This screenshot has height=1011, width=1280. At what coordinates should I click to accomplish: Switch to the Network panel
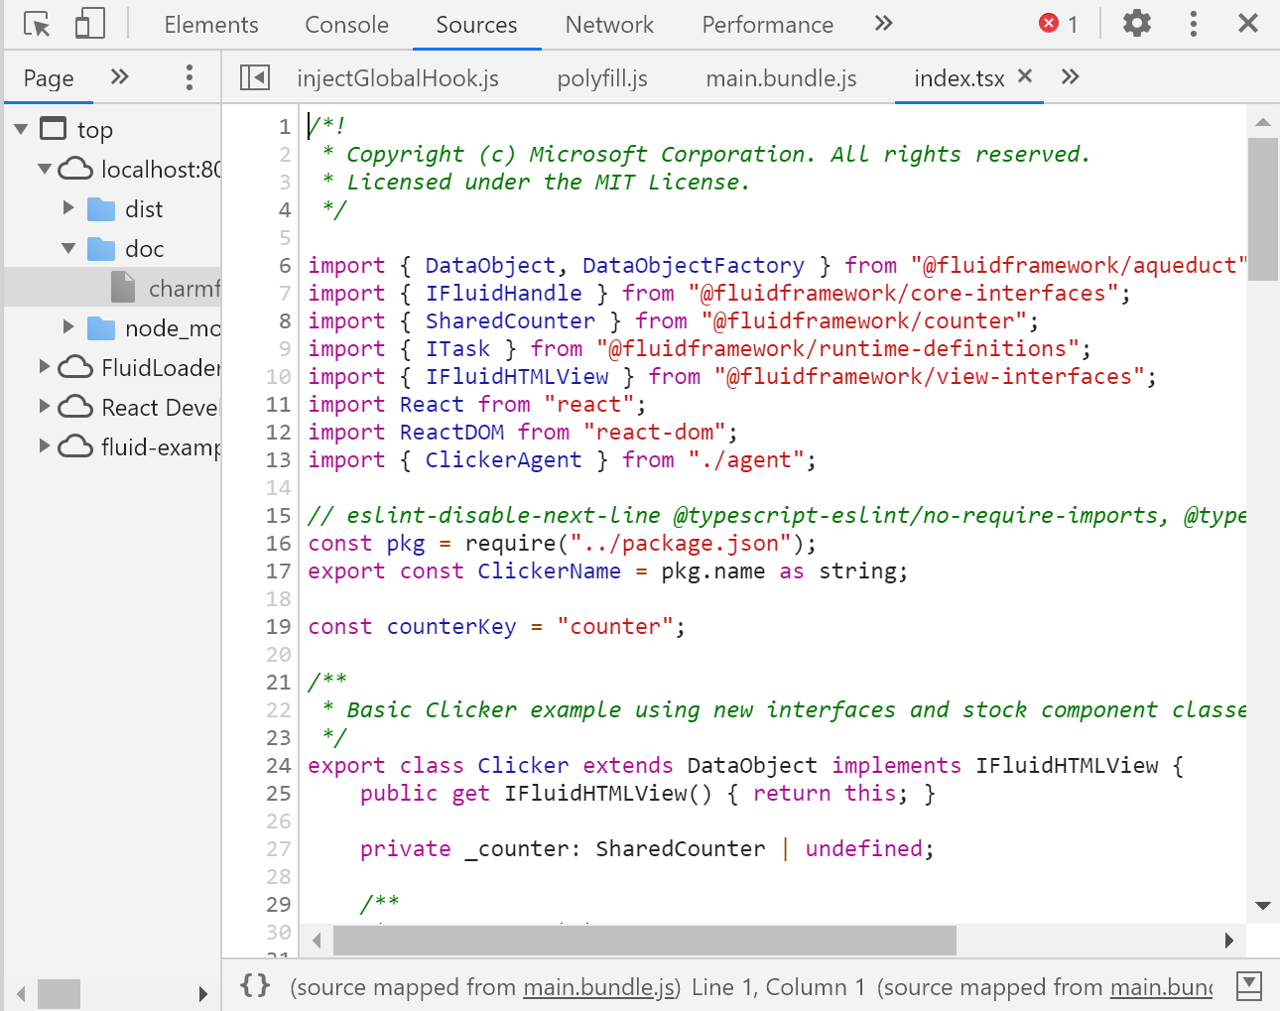608,24
